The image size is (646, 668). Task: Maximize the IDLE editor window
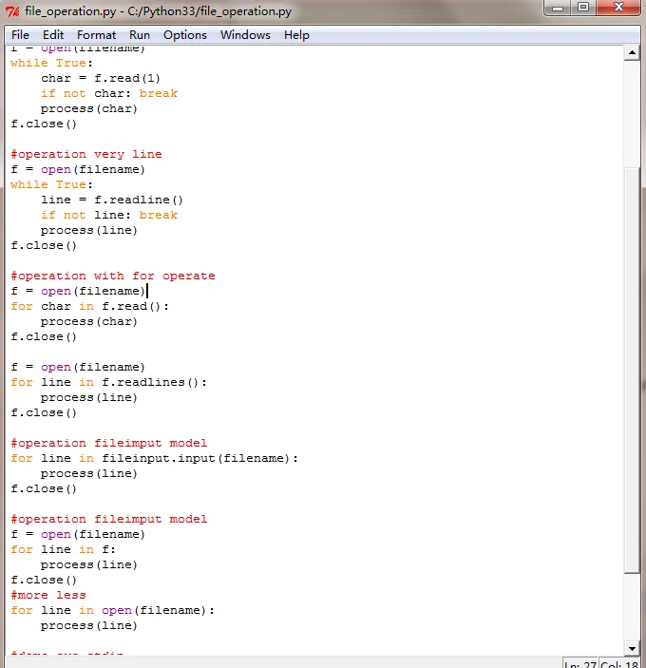pos(583,8)
